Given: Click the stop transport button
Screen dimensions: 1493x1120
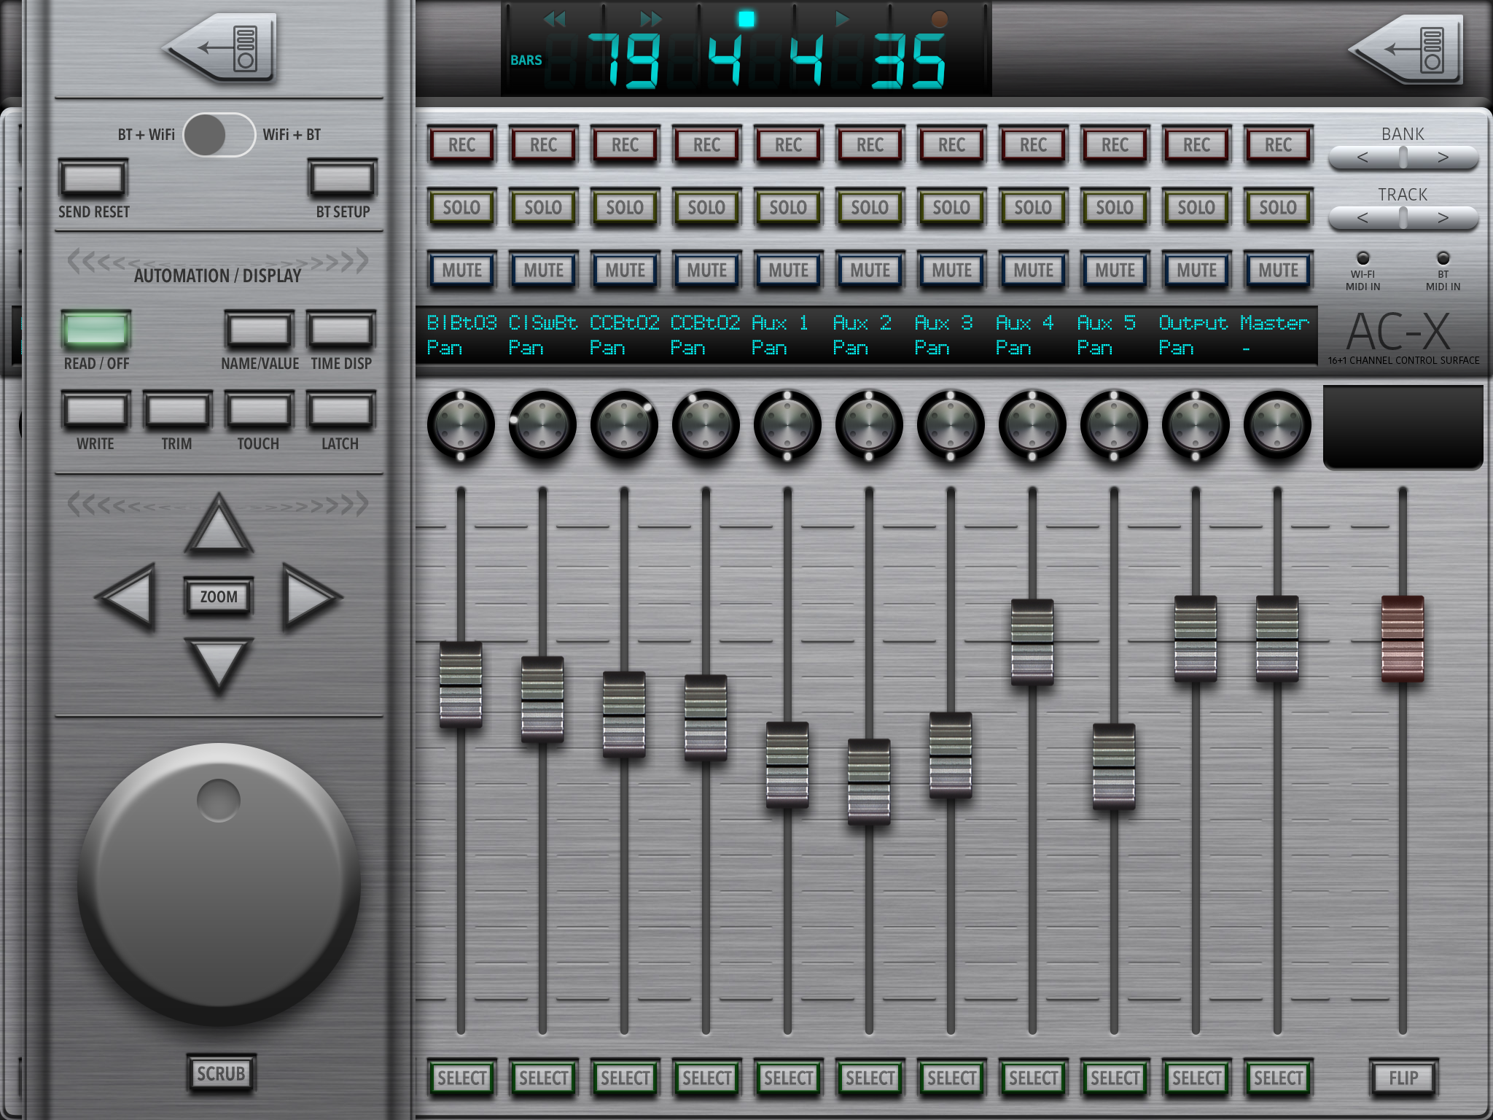Looking at the screenshot, I should point(746,19).
